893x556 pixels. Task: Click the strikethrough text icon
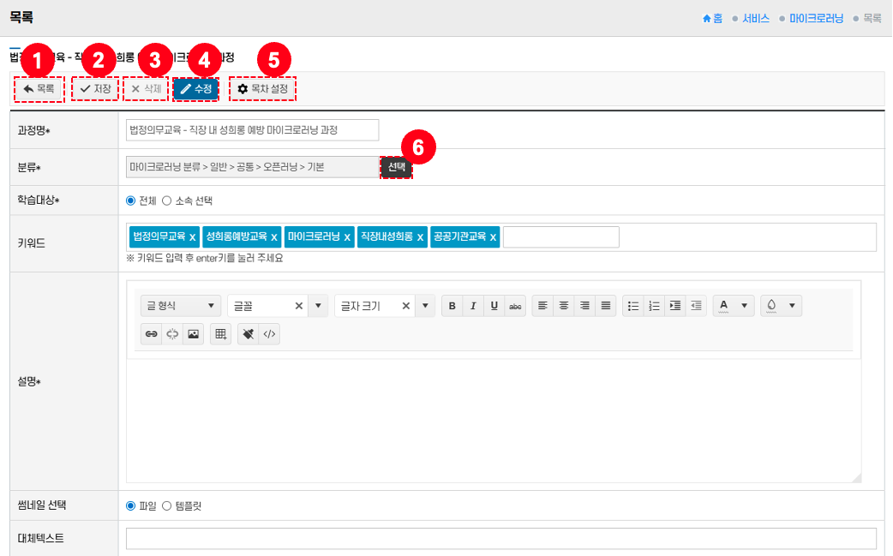click(x=515, y=306)
